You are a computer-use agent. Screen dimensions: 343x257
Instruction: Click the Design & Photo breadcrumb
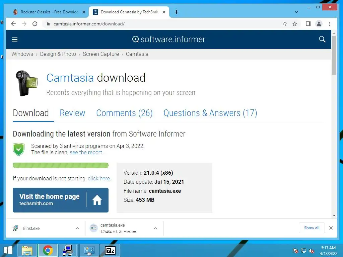tap(58, 54)
